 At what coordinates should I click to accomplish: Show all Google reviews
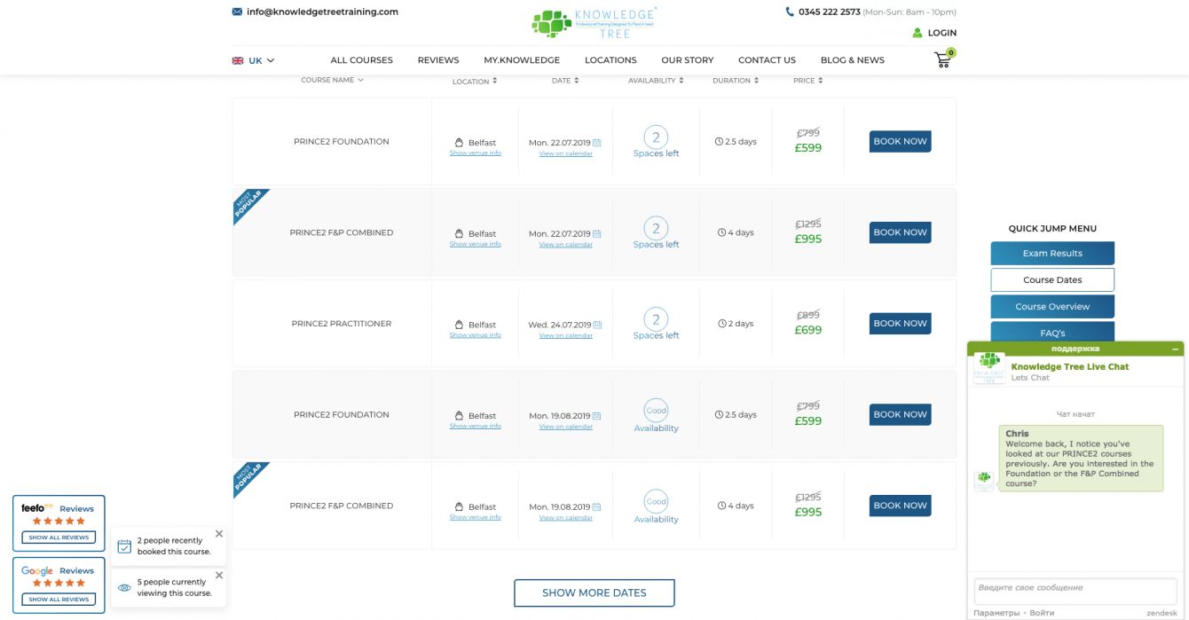click(59, 600)
